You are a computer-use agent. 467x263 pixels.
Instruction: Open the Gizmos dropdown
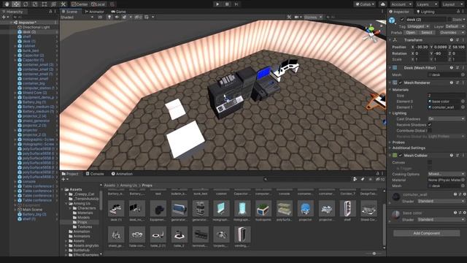(x=313, y=17)
